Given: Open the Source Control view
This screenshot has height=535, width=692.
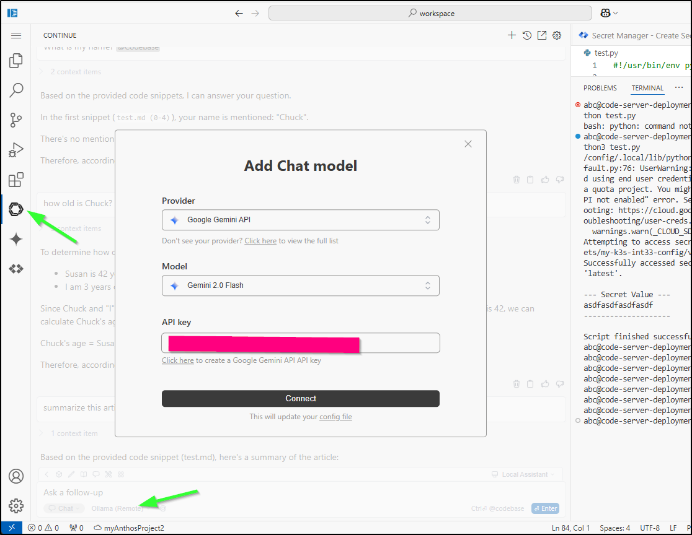Looking at the screenshot, I should 16,120.
